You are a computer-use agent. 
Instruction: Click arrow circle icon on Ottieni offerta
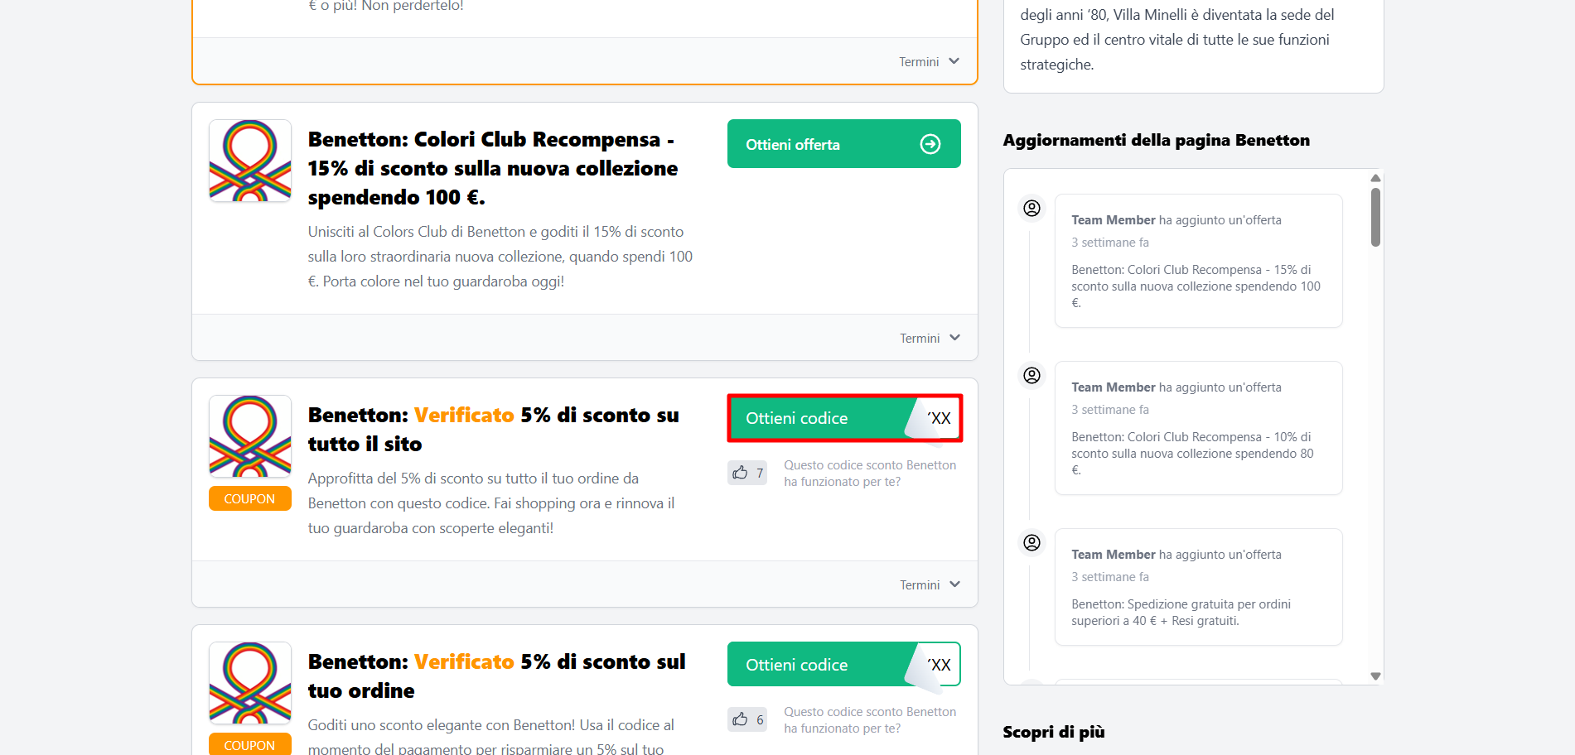(x=930, y=144)
